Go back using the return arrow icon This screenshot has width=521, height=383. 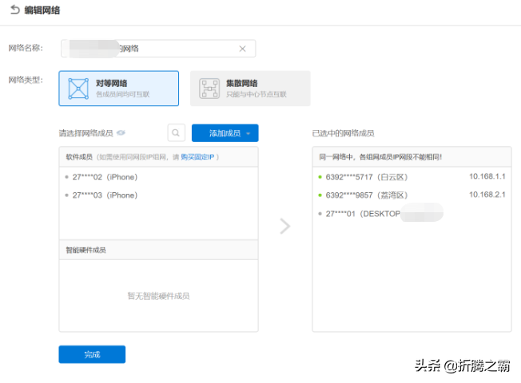point(15,10)
